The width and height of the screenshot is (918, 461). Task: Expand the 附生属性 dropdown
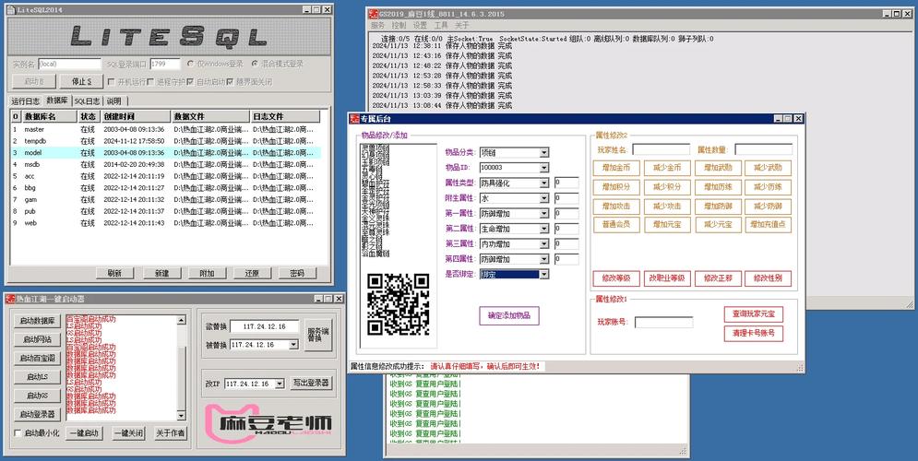[544, 198]
